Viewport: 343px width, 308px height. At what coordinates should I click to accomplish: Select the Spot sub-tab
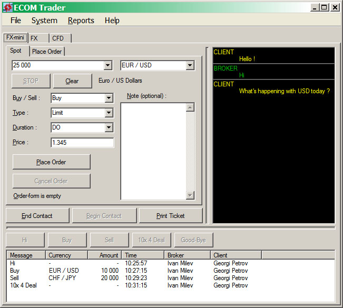[x=17, y=51]
